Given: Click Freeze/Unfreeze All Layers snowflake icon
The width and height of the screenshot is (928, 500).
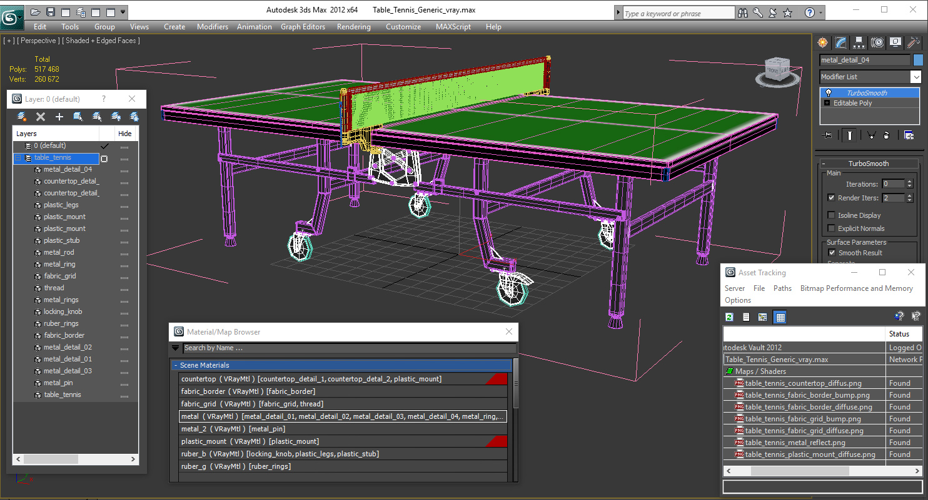Looking at the screenshot, I should point(134,117).
